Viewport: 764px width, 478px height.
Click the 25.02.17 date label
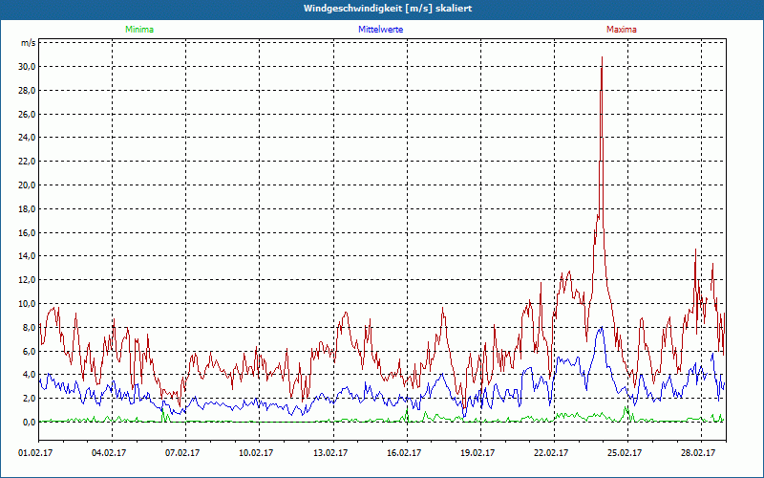click(625, 453)
